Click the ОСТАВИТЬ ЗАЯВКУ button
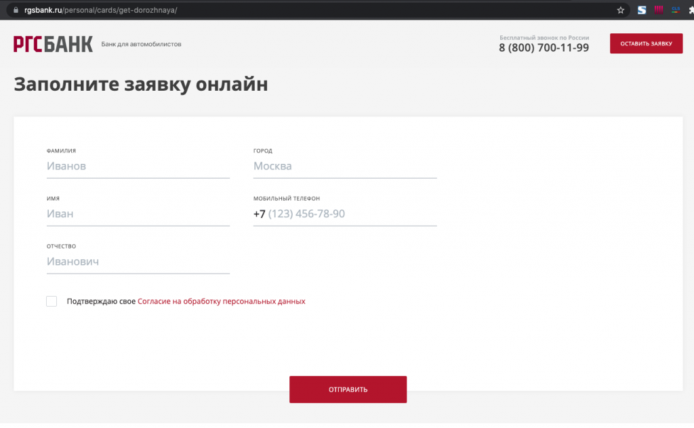The width and height of the screenshot is (694, 428). tap(646, 43)
